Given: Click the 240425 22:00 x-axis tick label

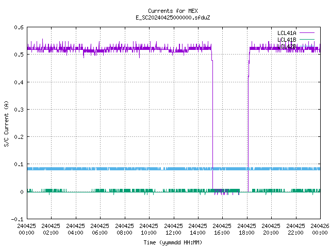Looking at the screenshot, I should (295, 229).
